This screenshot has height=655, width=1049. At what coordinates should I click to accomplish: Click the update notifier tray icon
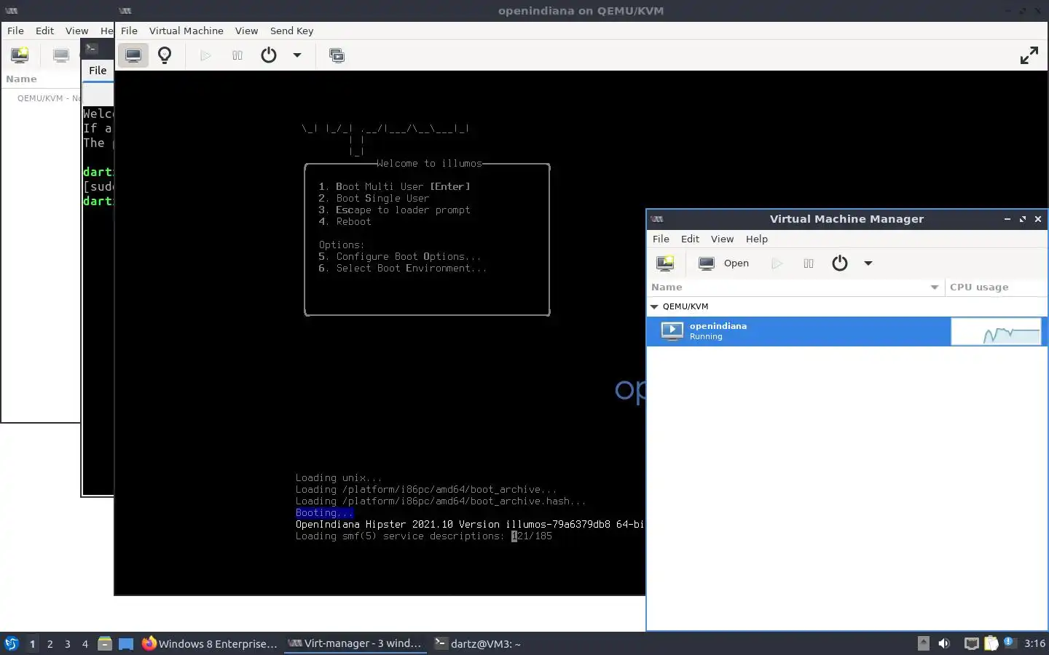coord(1009,642)
